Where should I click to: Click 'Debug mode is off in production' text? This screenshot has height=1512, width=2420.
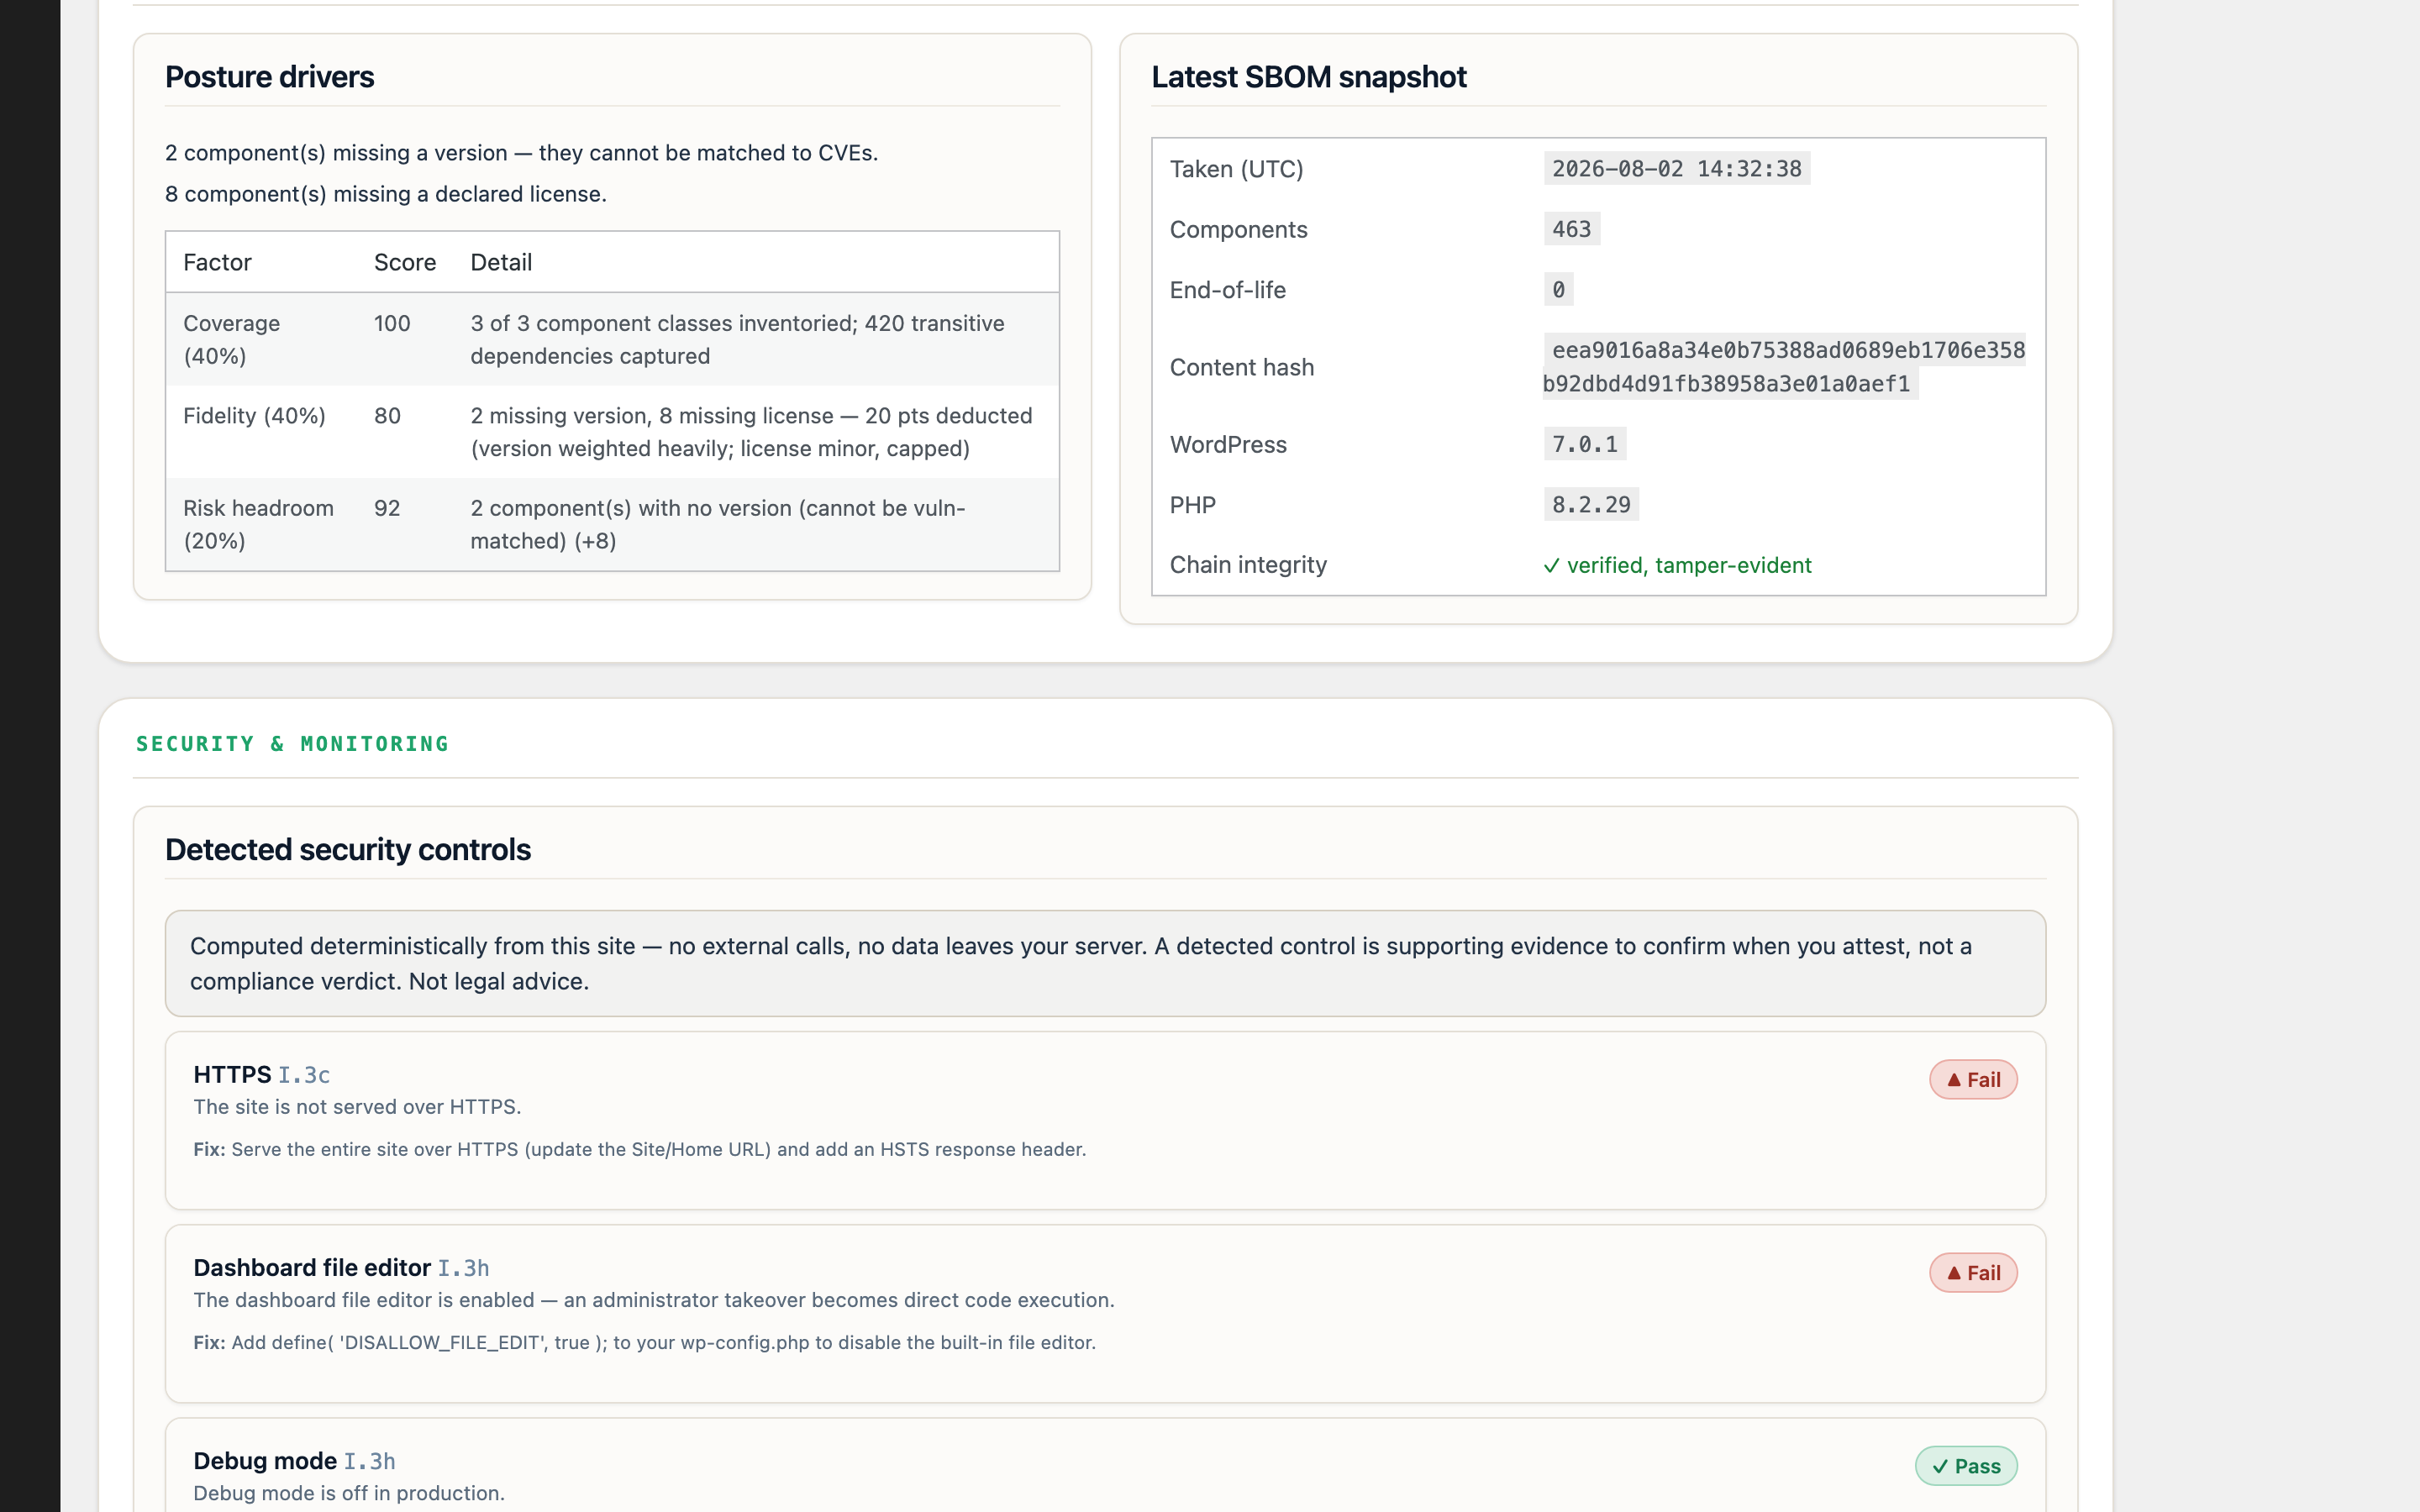[349, 1493]
